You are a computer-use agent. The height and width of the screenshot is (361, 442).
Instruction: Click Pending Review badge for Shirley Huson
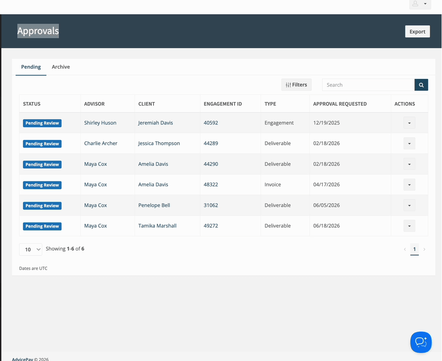pos(42,123)
